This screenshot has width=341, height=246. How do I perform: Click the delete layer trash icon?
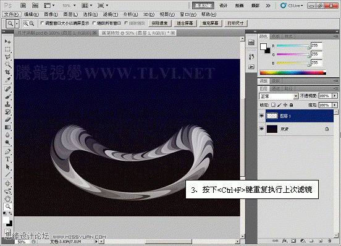[329, 241]
